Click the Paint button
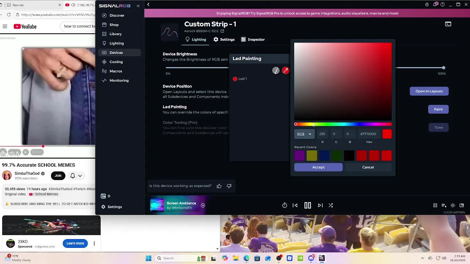Image resolution: width=470 pixels, height=264 pixels. pos(438,109)
